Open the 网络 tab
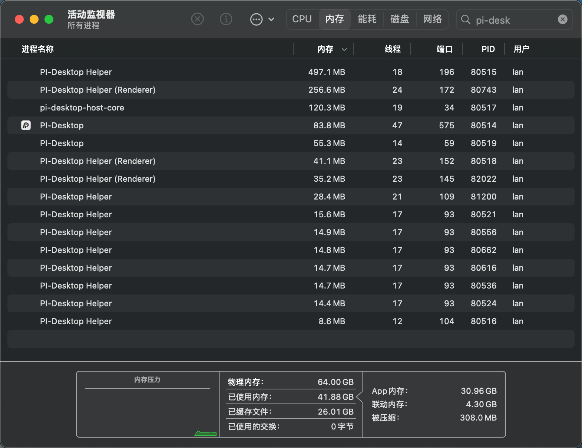 [432, 19]
